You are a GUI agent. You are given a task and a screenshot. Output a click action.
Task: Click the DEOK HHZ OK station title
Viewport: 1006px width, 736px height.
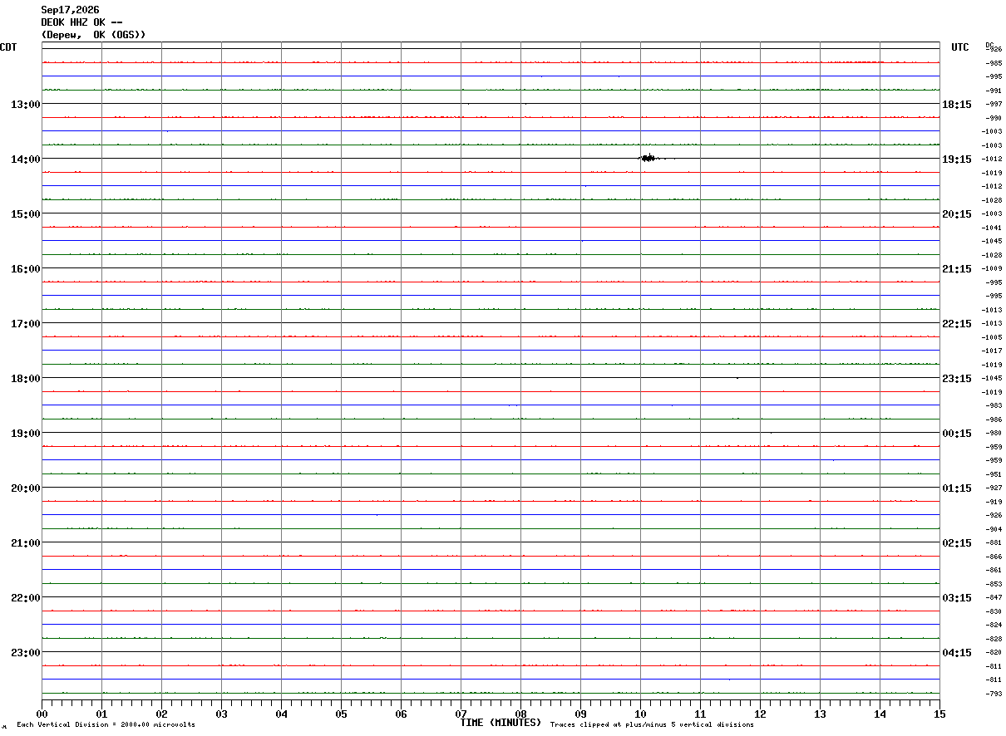click(x=82, y=22)
